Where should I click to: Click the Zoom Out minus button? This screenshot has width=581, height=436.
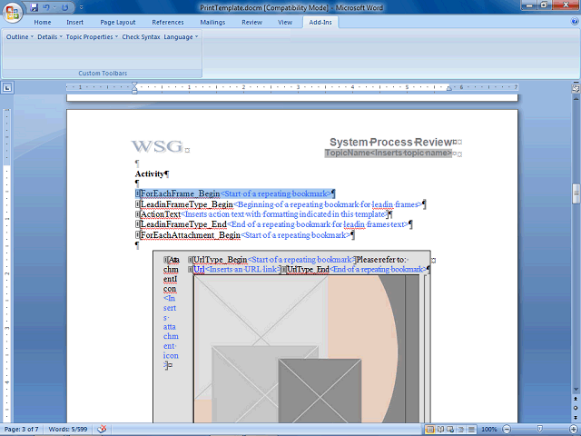click(507, 430)
